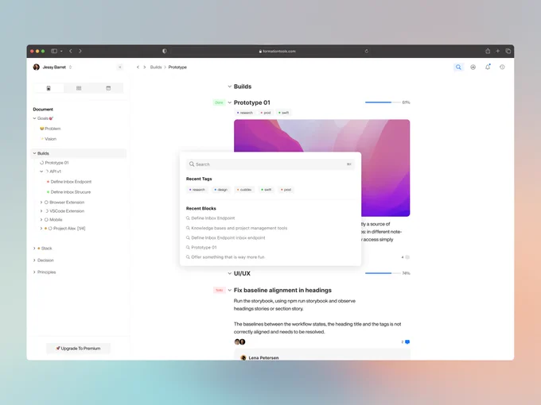
Task: Click magnifier icon inside search field
Action: 192,164
